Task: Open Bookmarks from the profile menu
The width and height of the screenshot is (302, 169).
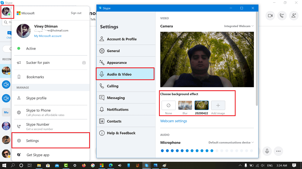Action: tap(51, 77)
